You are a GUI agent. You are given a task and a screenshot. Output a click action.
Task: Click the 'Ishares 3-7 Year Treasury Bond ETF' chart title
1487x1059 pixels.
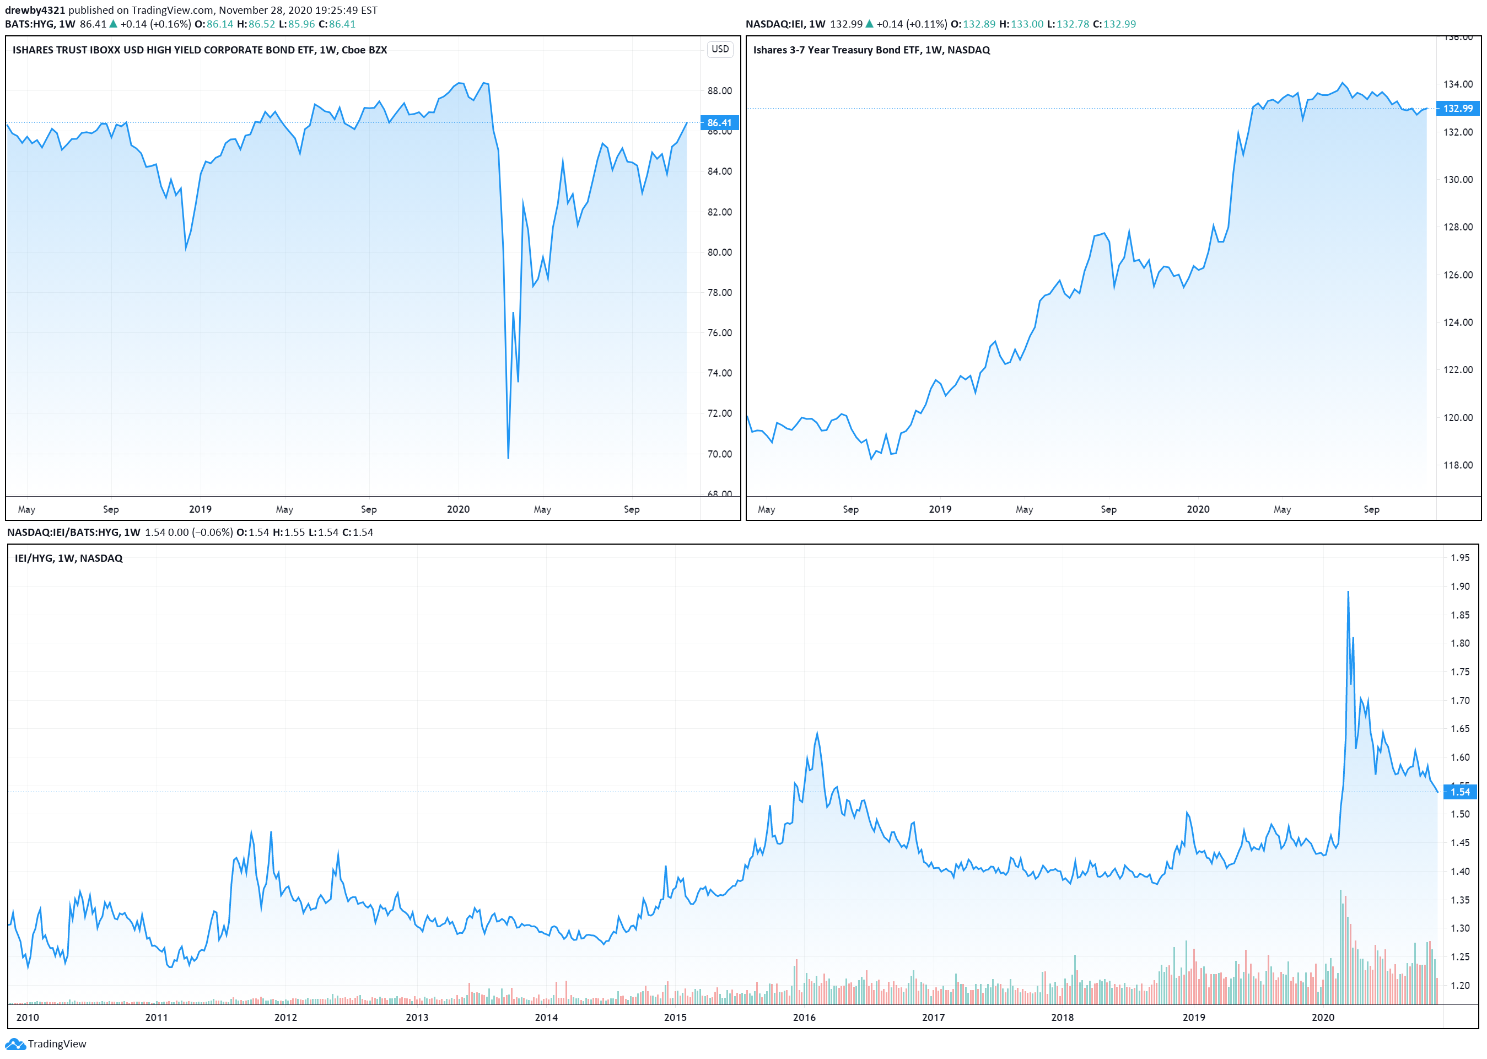[x=837, y=50]
